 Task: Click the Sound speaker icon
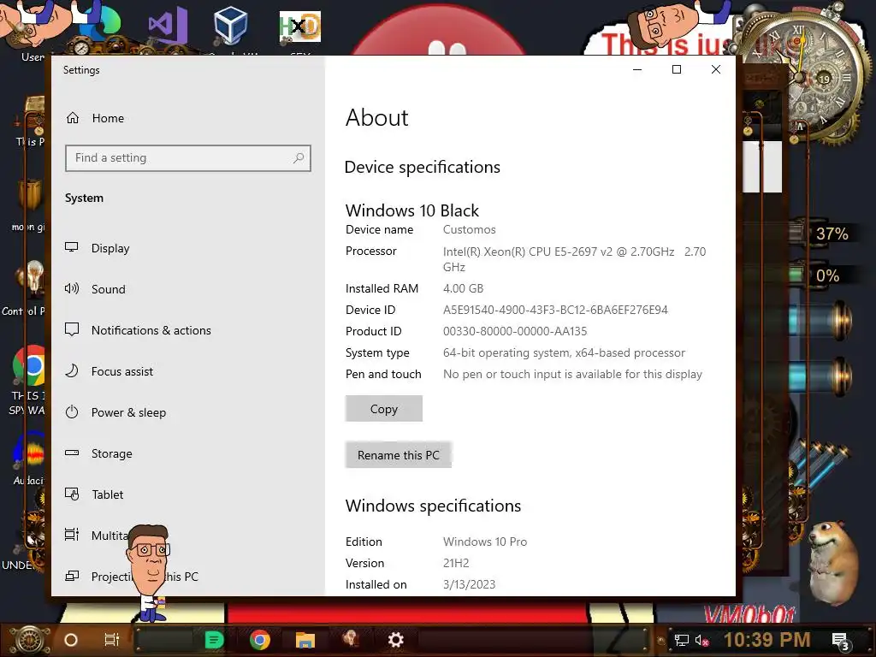(x=72, y=288)
